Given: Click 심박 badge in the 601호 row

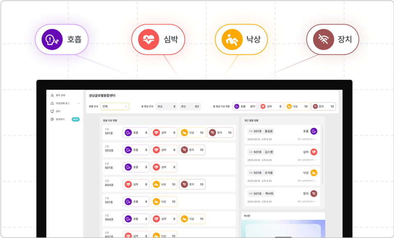Looking at the screenshot, I should pos(164,167).
